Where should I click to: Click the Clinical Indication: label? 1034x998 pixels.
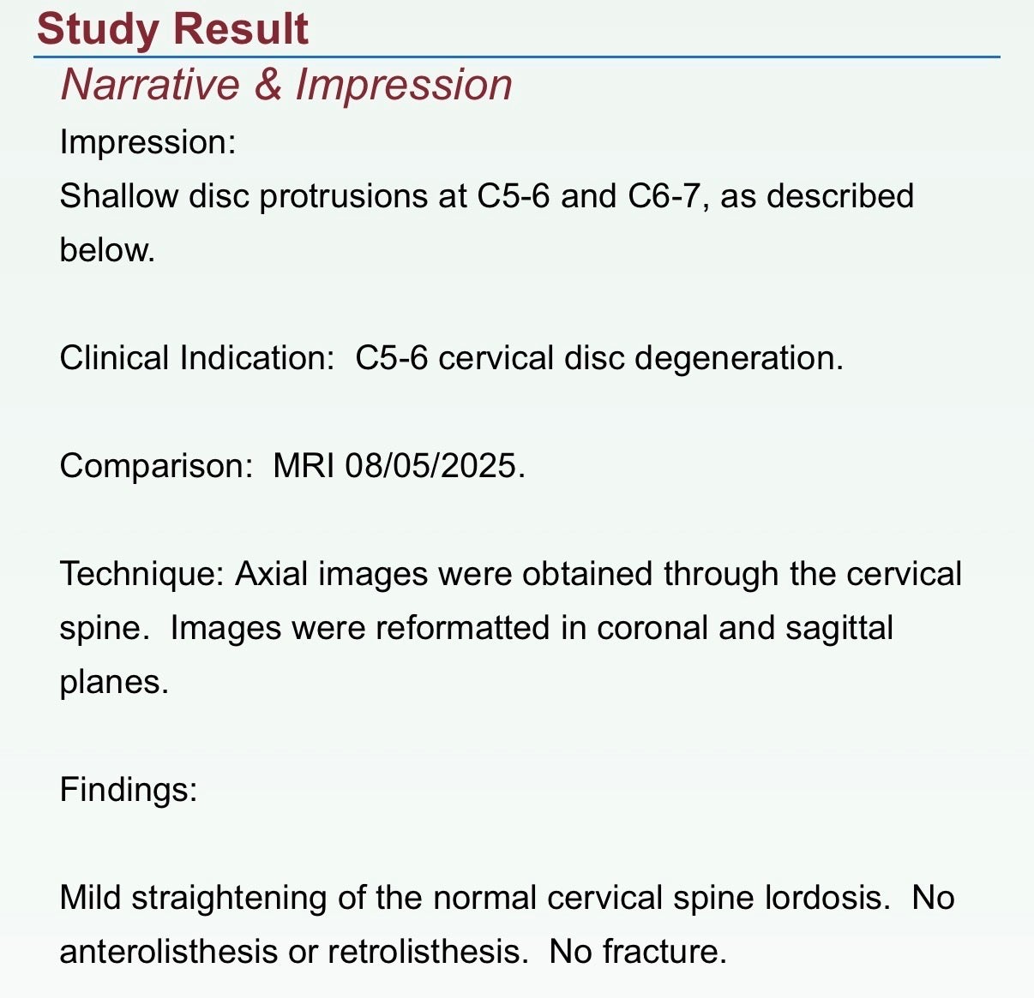[196, 358]
